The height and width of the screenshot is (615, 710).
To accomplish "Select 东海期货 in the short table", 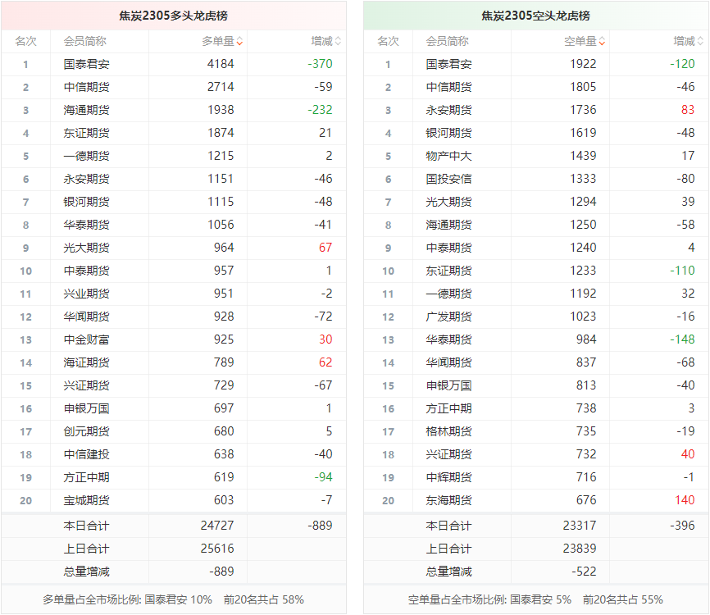I will click(x=448, y=500).
